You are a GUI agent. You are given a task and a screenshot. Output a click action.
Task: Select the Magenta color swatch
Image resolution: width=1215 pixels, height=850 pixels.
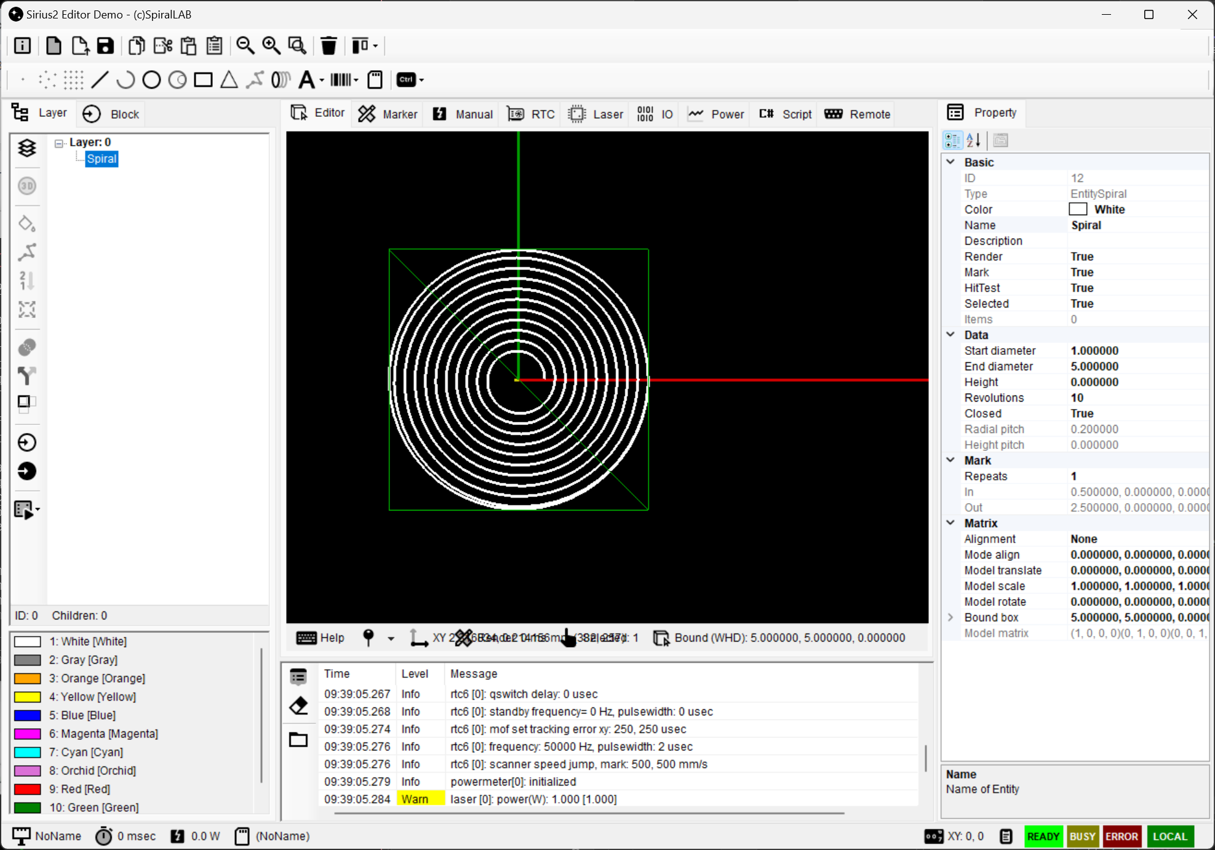pyautogui.click(x=28, y=734)
